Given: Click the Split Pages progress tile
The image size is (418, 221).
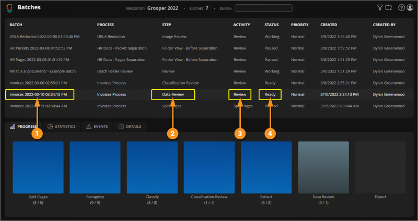Looking at the screenshot, I should click(x=38, y=167).
